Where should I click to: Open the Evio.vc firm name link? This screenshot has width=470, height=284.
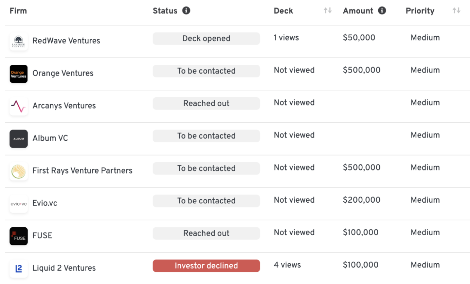pos(45,203)
